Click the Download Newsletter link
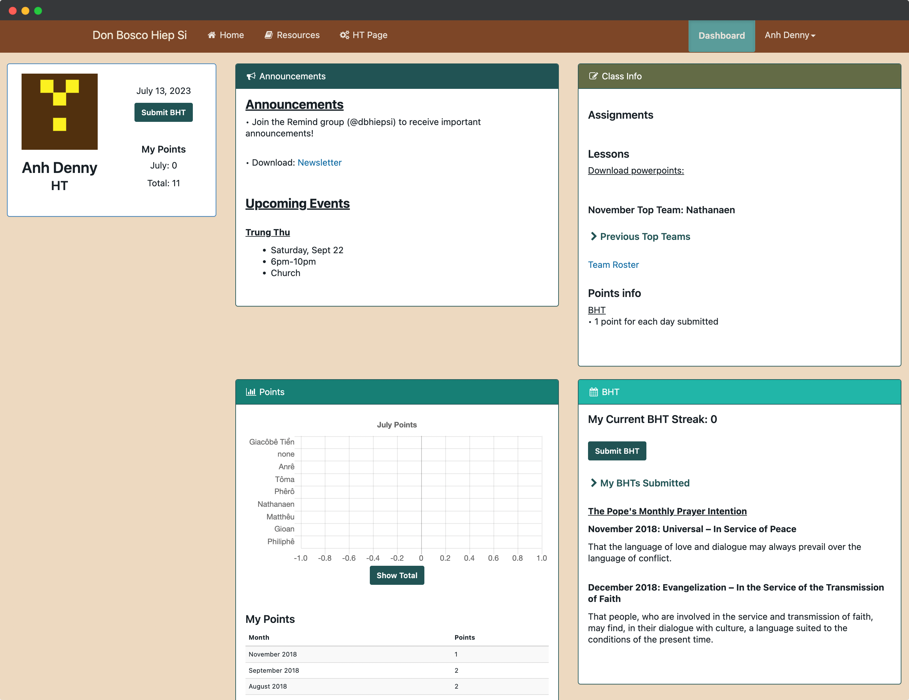Image resolution: width=909 pixels, height=700 pixels. [x=320, y=162]
